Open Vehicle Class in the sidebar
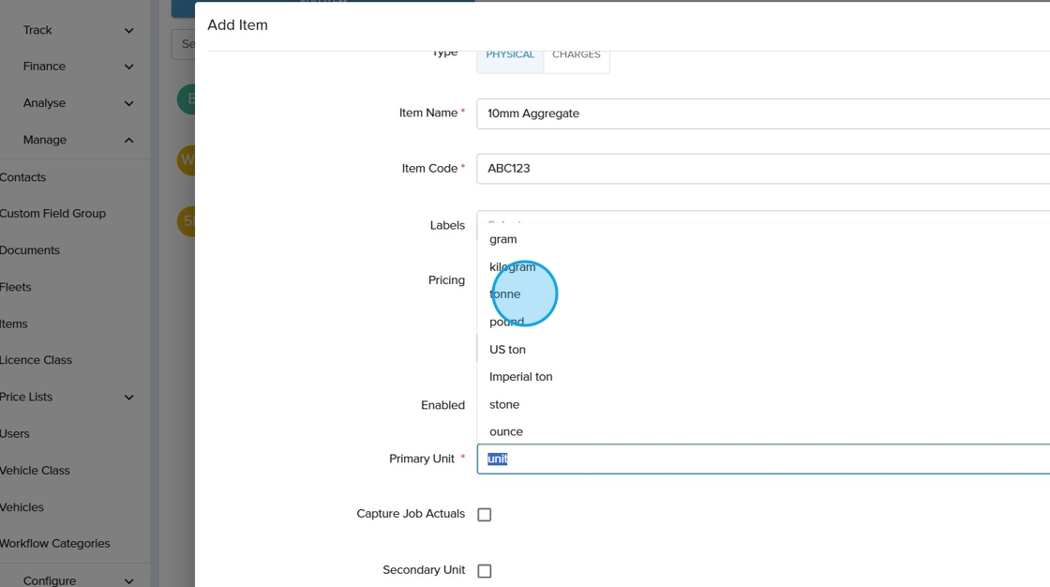This screenshot has width=1050, height=587. pos(36,471)
